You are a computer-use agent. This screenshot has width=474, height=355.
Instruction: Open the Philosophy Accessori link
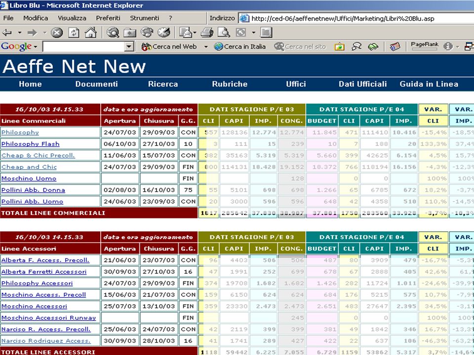click(x=37, y=283)
